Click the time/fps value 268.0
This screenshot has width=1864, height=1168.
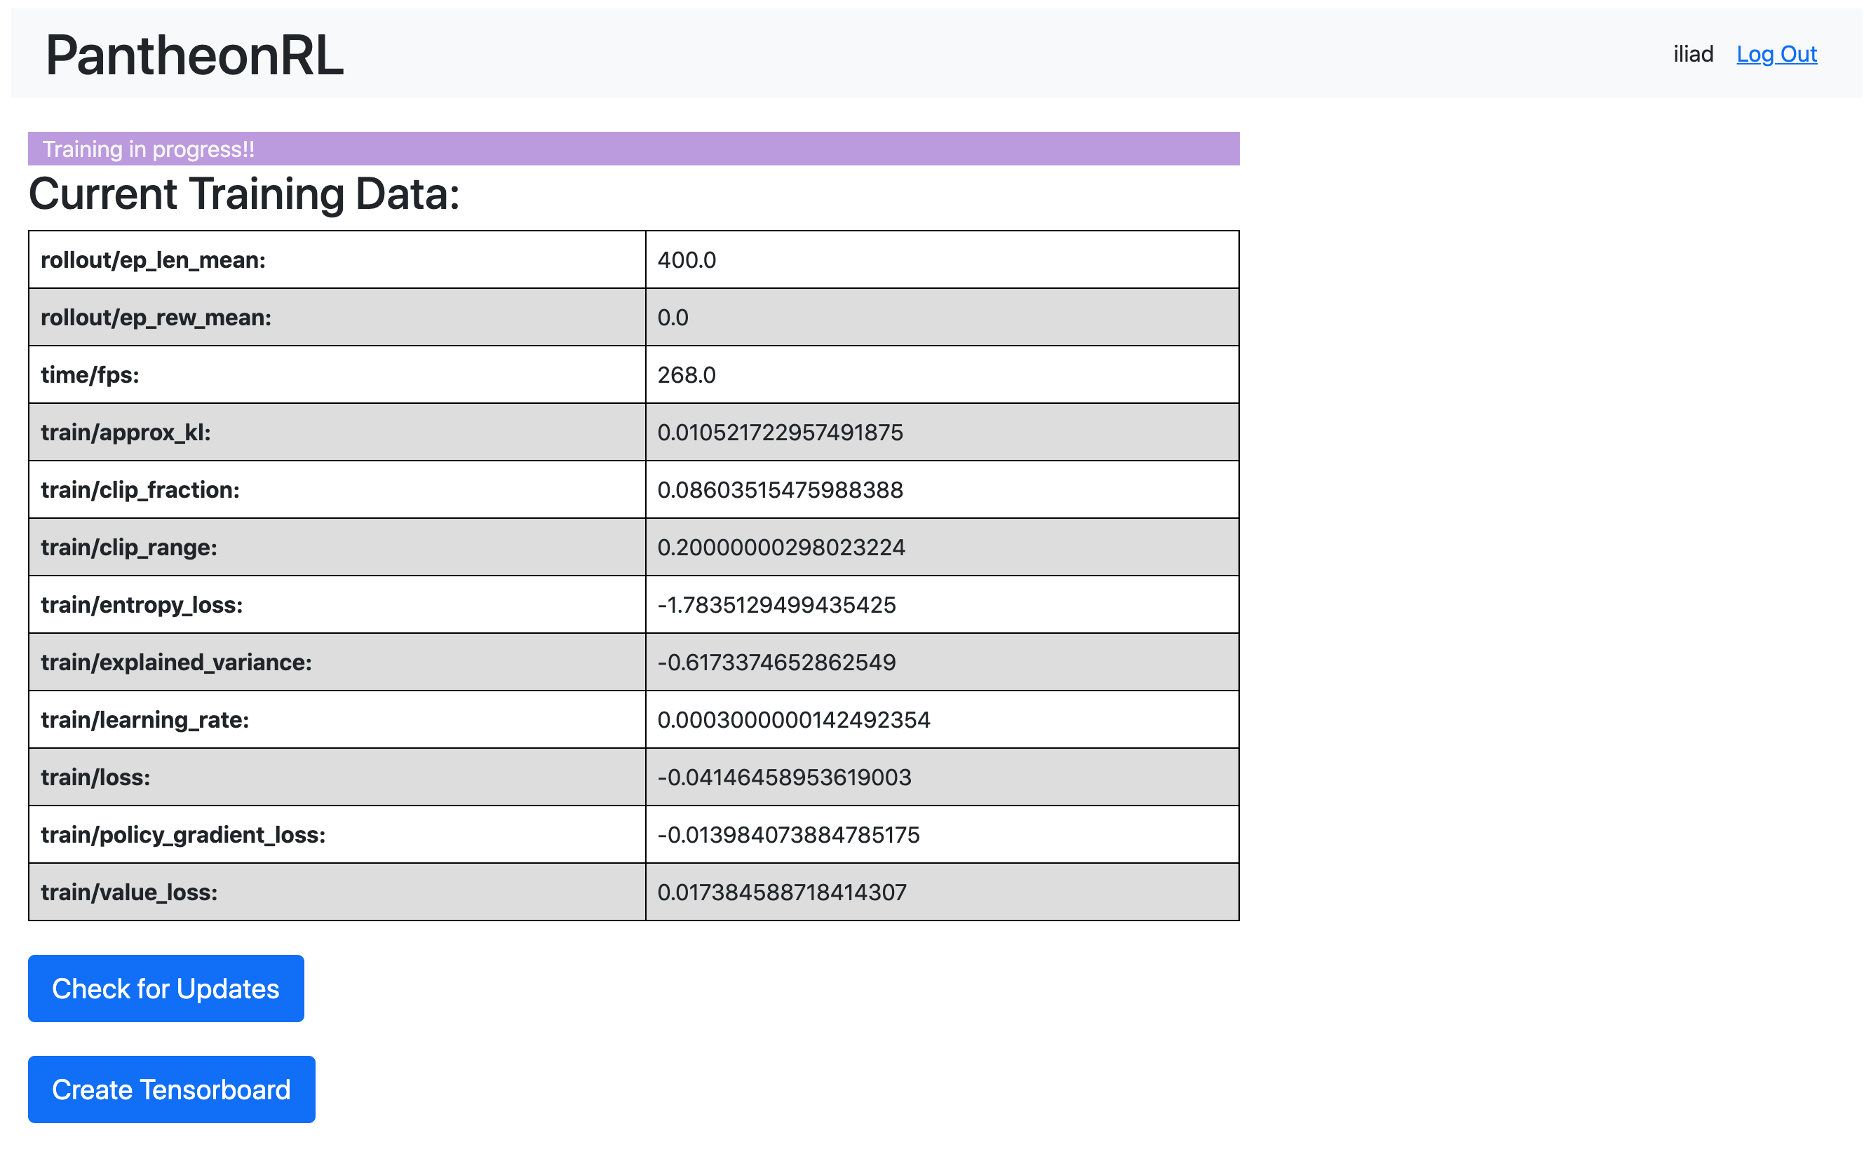coord(687,376)
